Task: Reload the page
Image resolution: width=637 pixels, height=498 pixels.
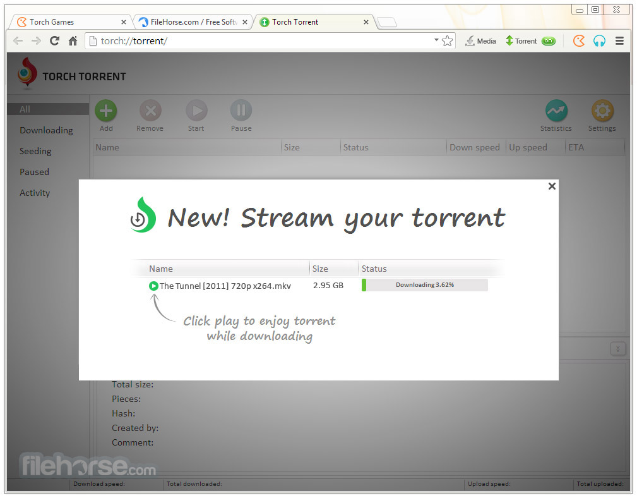Action: 54,40
